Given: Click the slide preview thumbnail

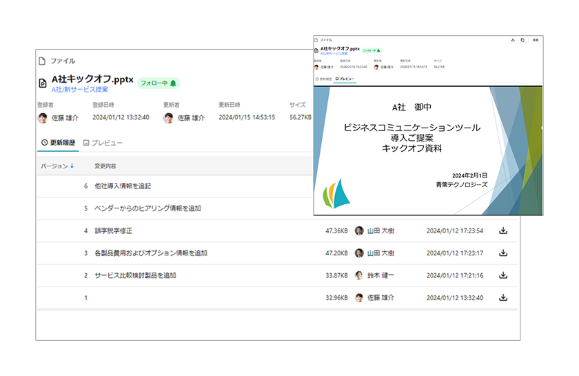Looking at the screenshot, I should coord(428,150).
